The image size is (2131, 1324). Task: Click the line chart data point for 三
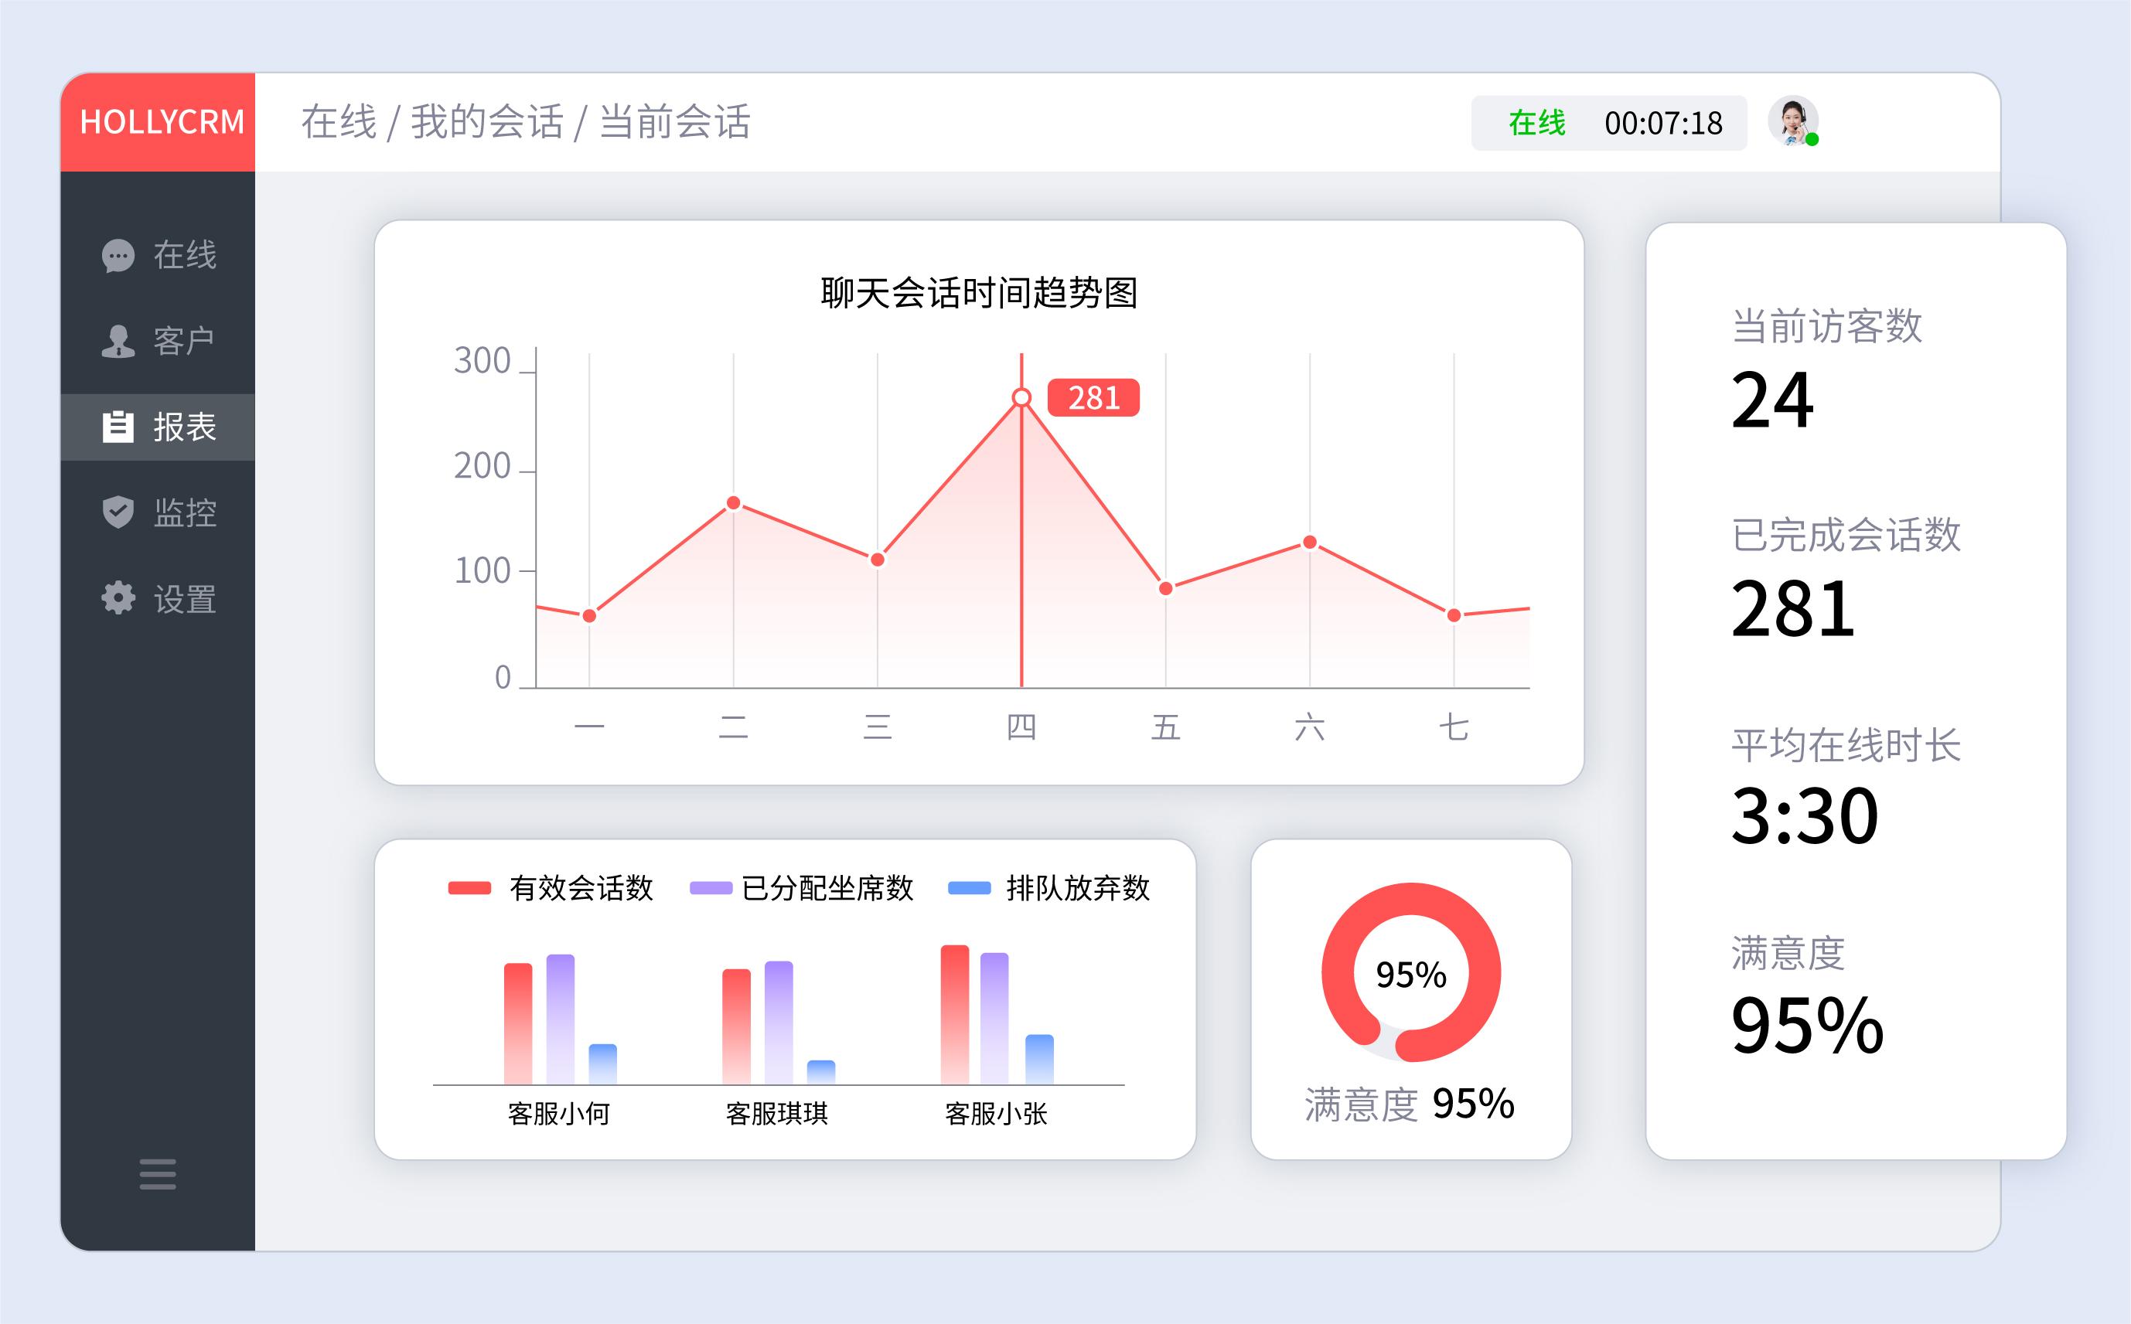pos(878,560)
